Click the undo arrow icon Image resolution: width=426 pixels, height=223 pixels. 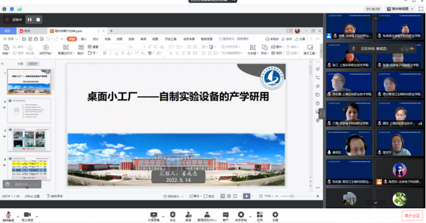coord(48,39)
